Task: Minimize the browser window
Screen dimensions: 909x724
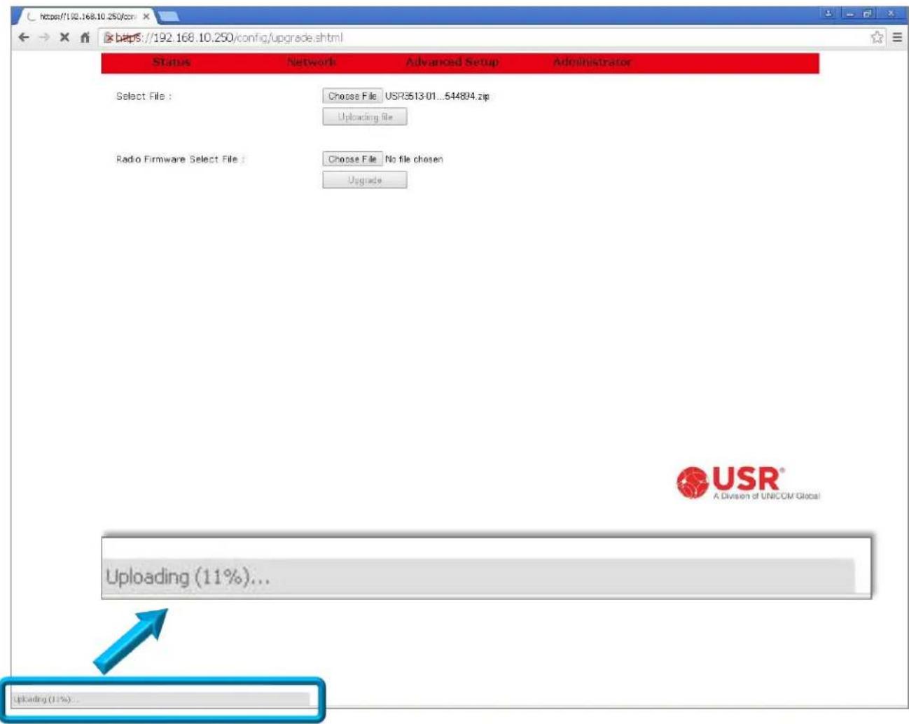Action: (849, 13)
